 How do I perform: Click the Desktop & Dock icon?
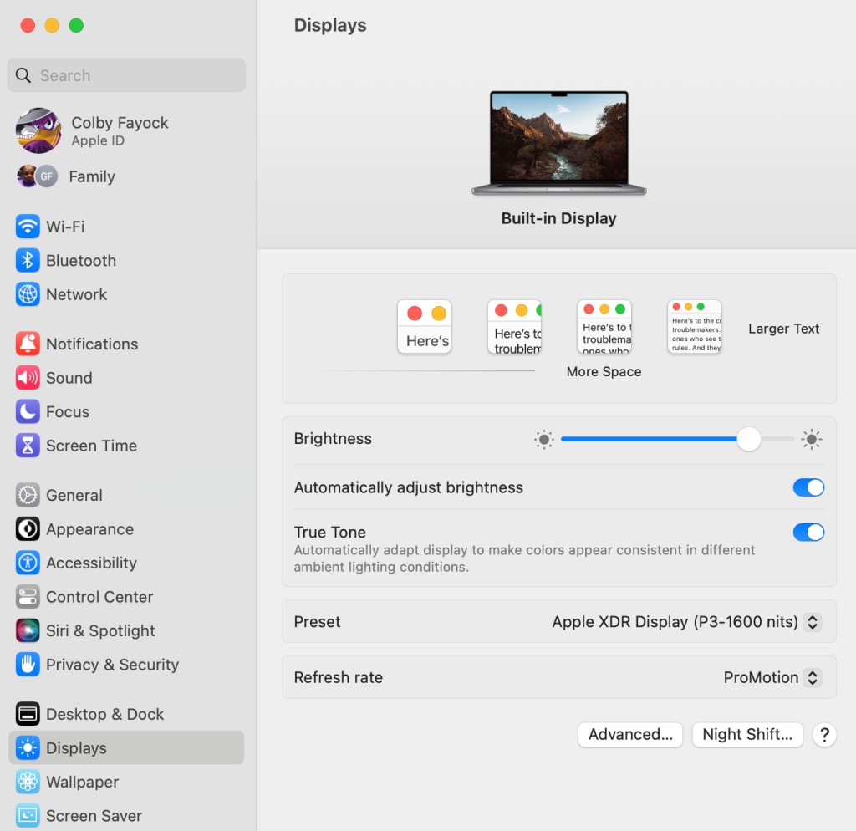pyautogui.click(x=28, y=714)
